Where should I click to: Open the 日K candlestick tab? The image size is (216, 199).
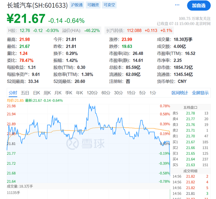coord(37,93)
